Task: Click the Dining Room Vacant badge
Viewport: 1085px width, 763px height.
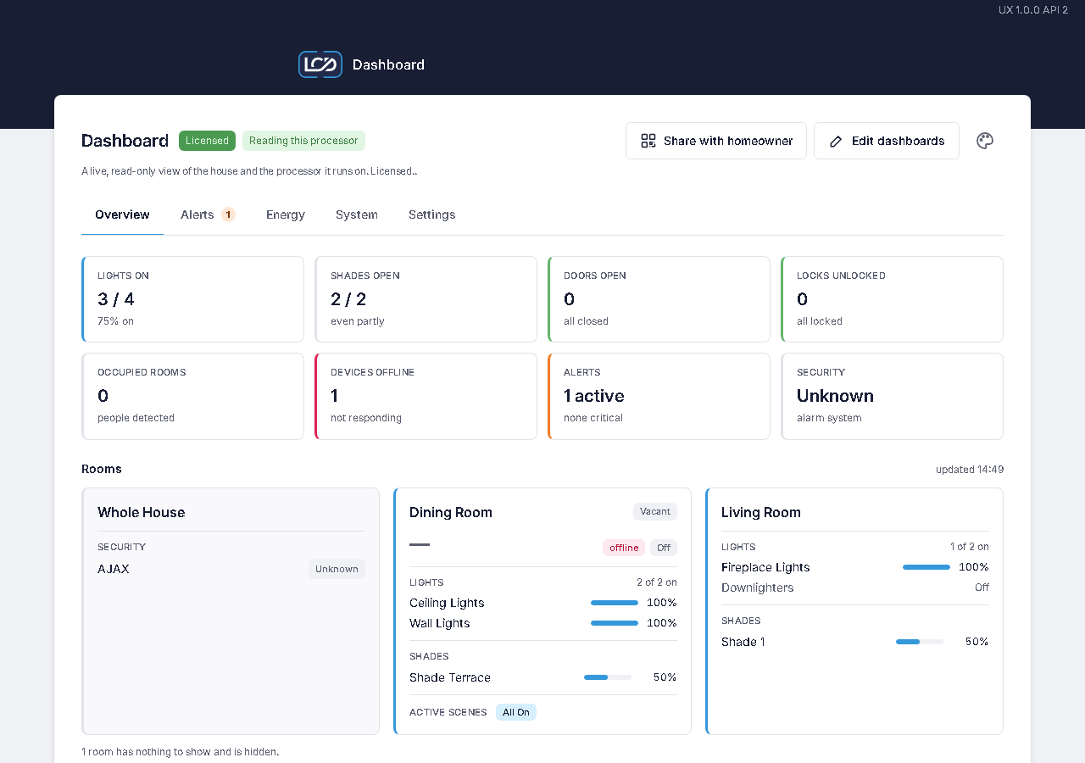Action: [x=655, y=512]
